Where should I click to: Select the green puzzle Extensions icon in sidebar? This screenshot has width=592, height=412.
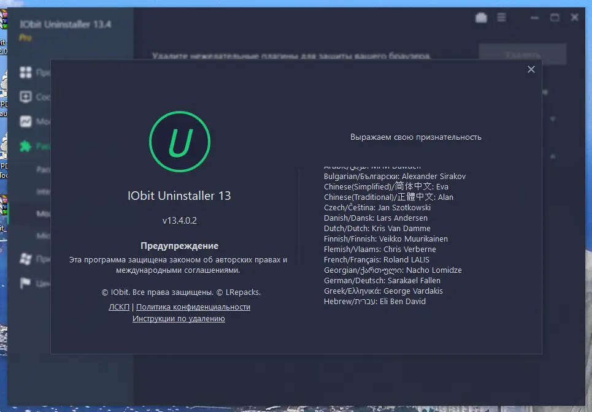pos(26,146)
